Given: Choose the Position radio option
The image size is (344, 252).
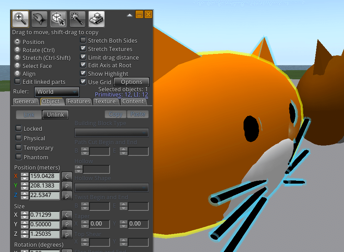Looking at the screenshot, I should click(x=17, y=42).
